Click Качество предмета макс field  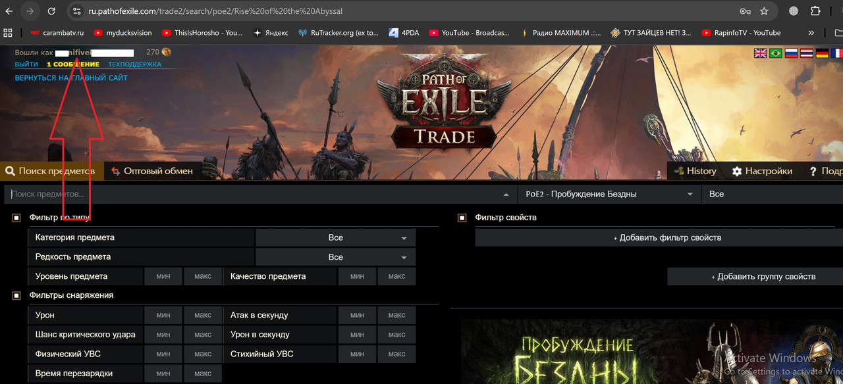click(x=396, y=276)
